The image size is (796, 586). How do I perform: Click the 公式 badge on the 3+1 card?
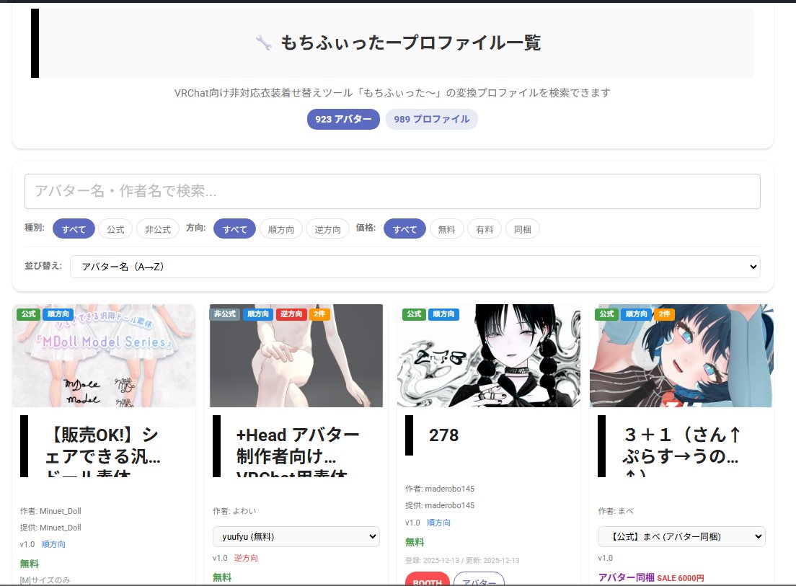click(x=606, y=314)
